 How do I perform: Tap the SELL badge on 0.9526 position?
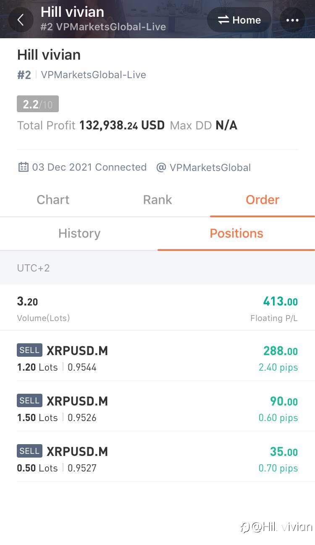[29, 400]
